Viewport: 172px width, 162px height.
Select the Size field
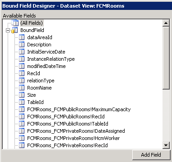point(32,95)
